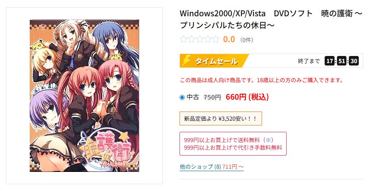This screenshot has height=185, width=375.
Task: Click the countdown minutes box showing 51
Action: click(342, 62)
